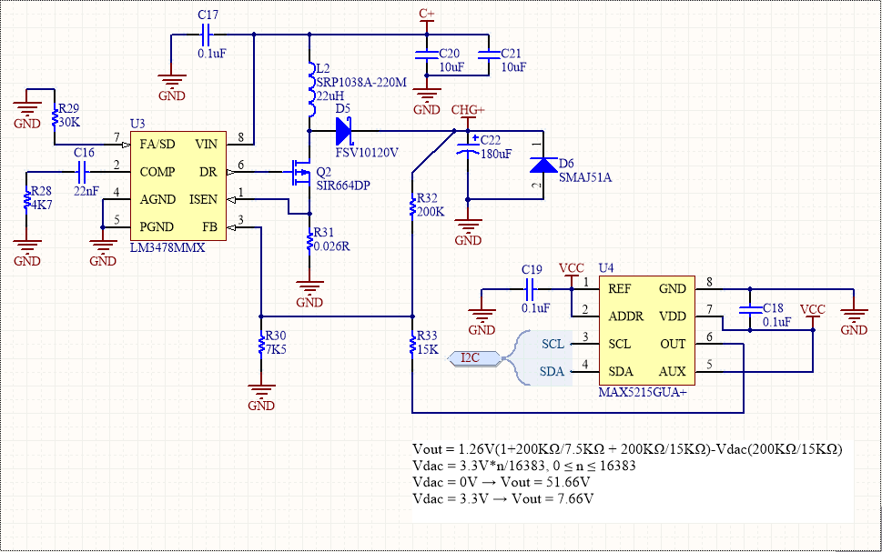Select capacitor C17 0.1uF symbol
The image size is (882, 552).
point(205,35)
